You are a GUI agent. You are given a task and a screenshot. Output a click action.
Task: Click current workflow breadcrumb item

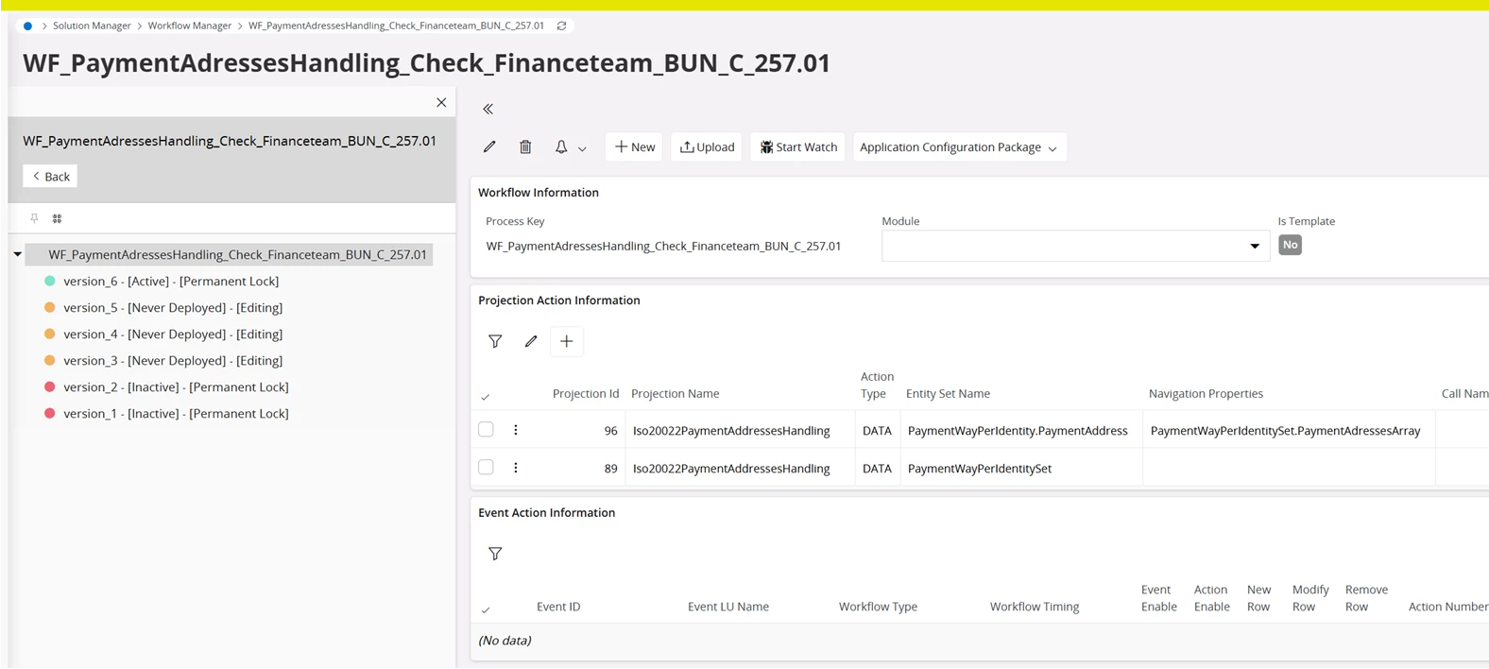click(396, 26)
